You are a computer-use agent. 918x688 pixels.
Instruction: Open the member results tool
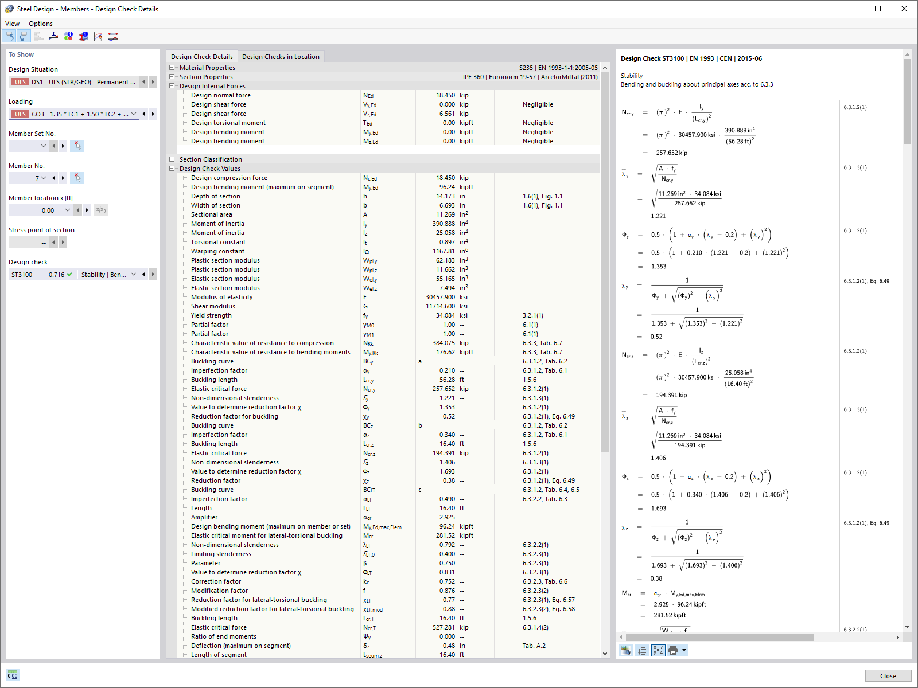pyautogui.click(x=112, y=36)
